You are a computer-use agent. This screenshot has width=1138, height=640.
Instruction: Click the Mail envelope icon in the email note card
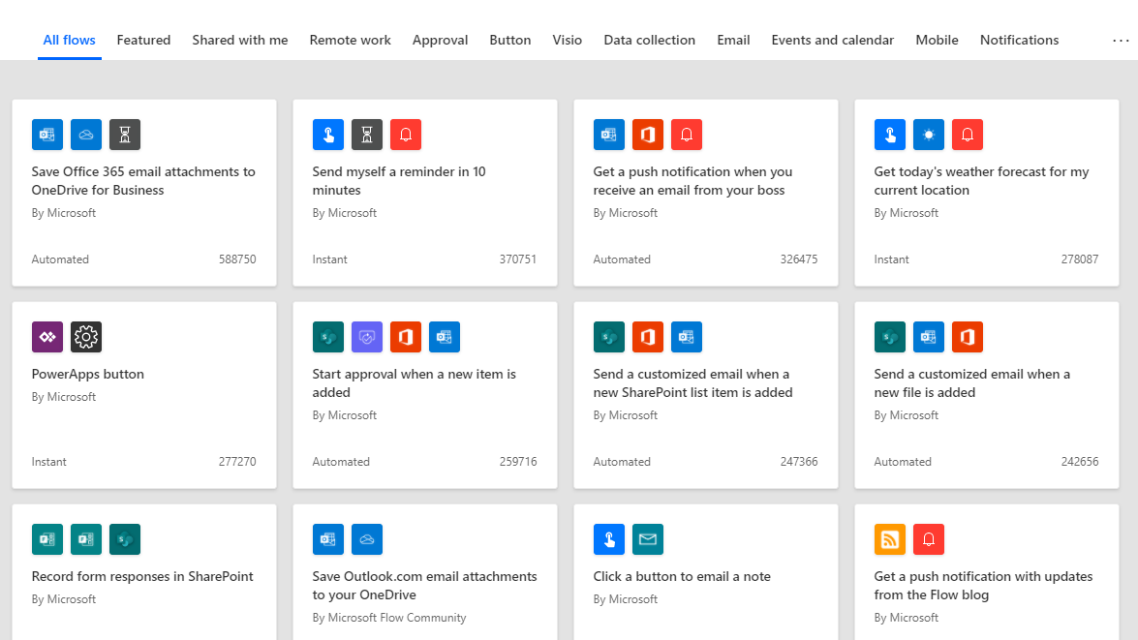click(648, 539)
